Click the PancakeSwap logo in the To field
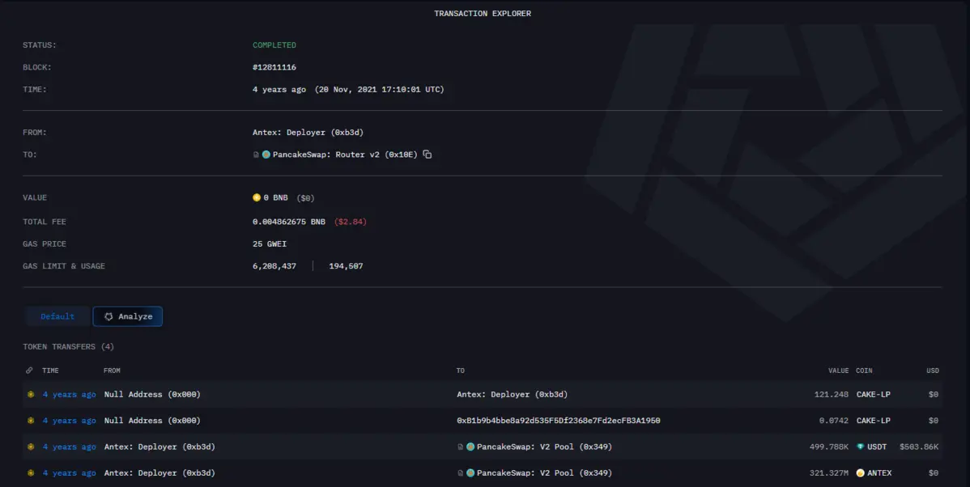This screenshot has height=487, width=970. pyautogui.click(x=266, y=155)
